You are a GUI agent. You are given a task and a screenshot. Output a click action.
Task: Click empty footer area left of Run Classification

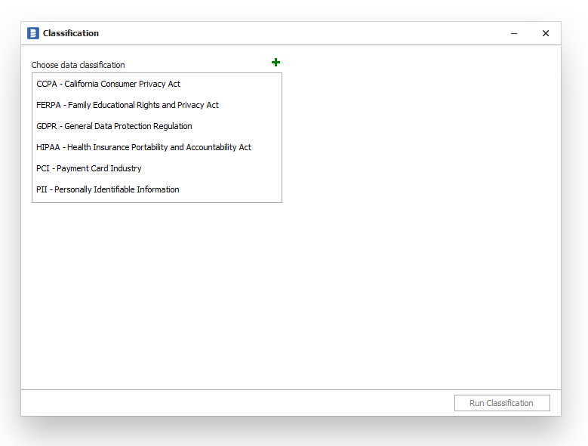[226, 403]
